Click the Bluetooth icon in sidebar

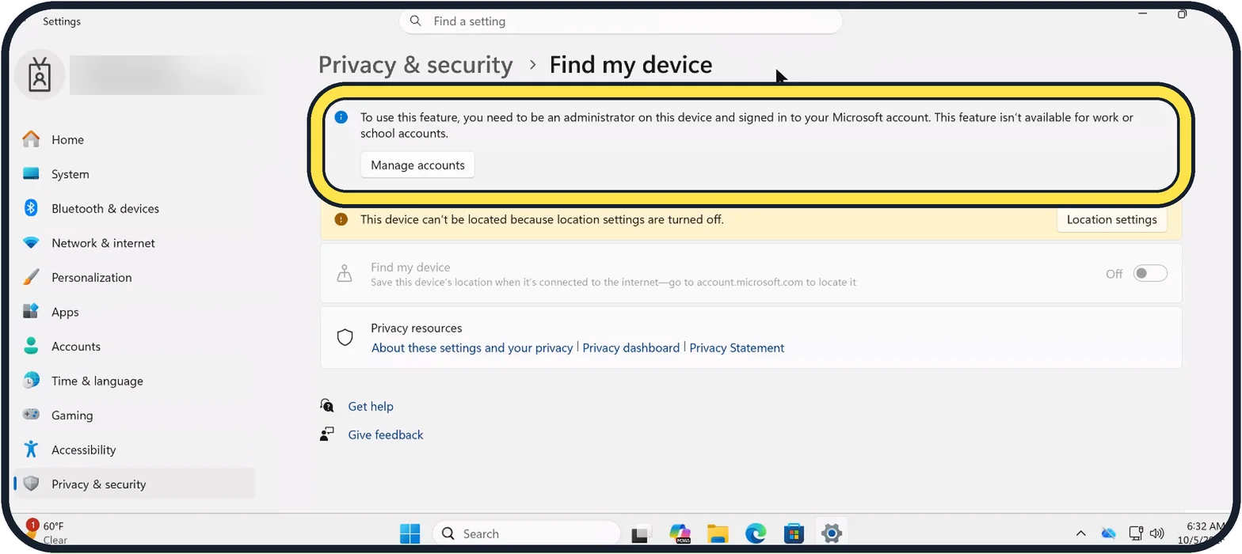[31, 208]
